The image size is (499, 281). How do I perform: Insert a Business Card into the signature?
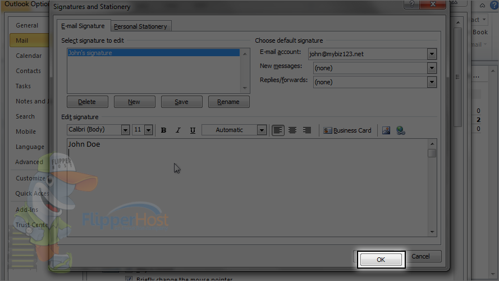click(x=347, y=130)
